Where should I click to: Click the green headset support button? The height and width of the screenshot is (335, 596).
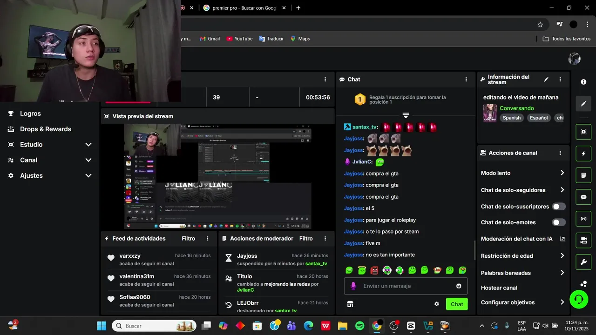579,299
